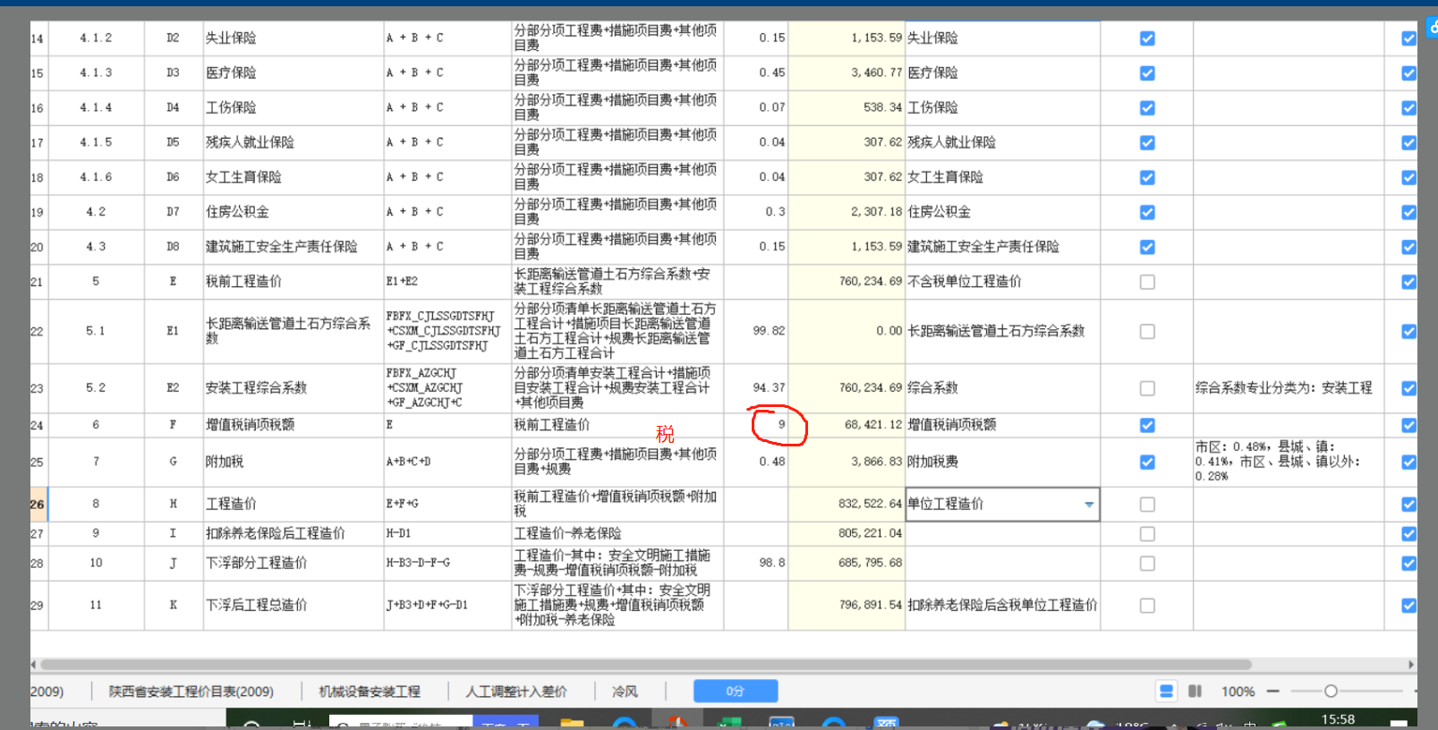Select row header 26
Image resolution: width=1438 pixels, height=730 pixels.
(x=38, y=505)
